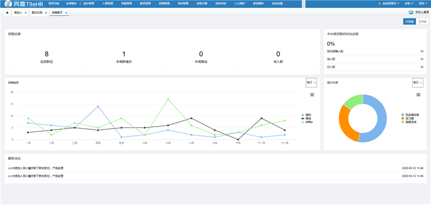
Task: Toggle the 简历 series in trend legend
Action: pyautogui.click(x=307, y=115)
